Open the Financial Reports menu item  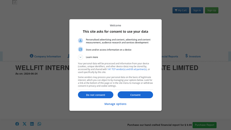point(169,57)
